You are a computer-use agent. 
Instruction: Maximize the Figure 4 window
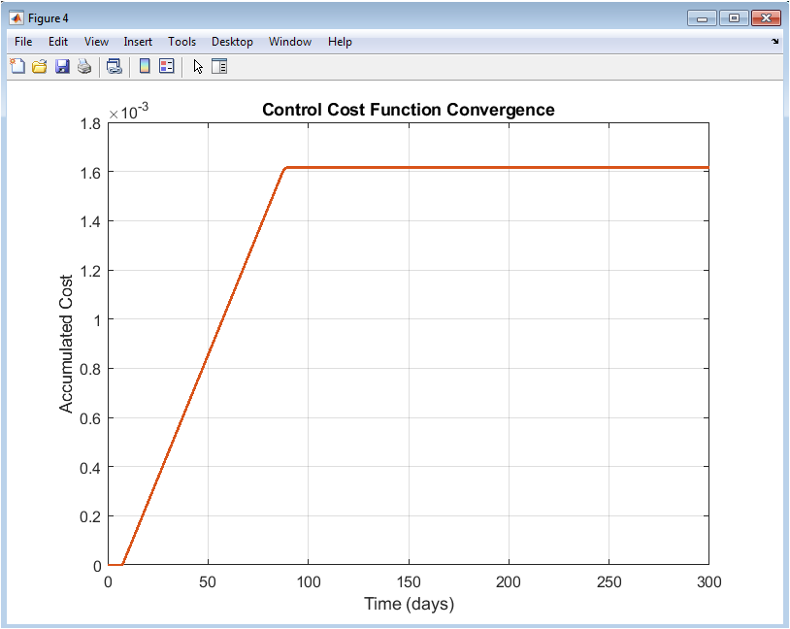(733, 17)
